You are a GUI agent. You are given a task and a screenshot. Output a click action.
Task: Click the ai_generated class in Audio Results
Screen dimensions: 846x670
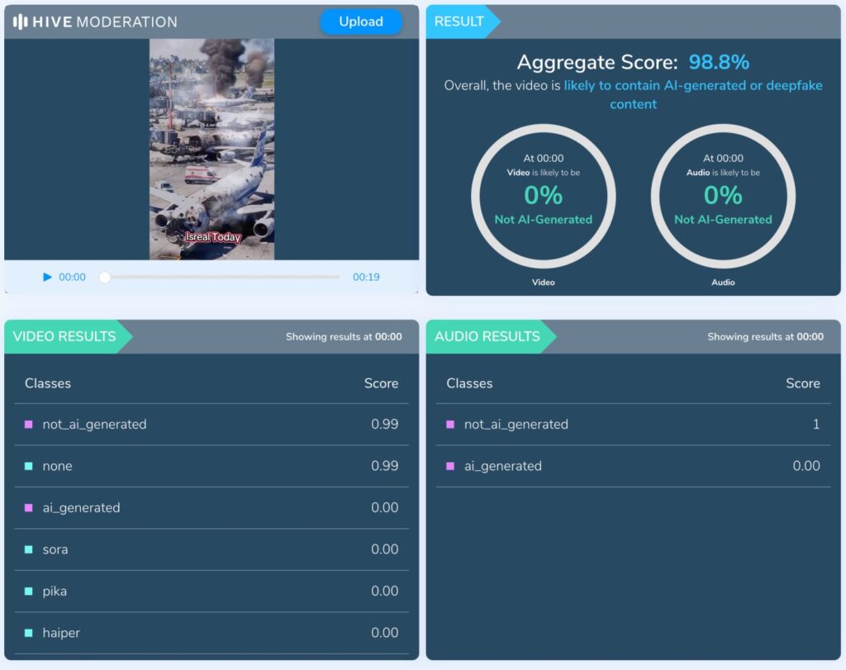pyautogui.click(x=503, y=466)
